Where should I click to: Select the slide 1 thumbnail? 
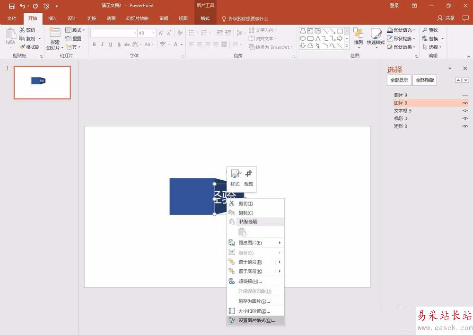point(42,82)
